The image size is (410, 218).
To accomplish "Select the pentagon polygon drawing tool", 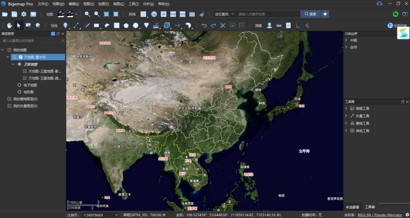I will [x=126, y=25].
